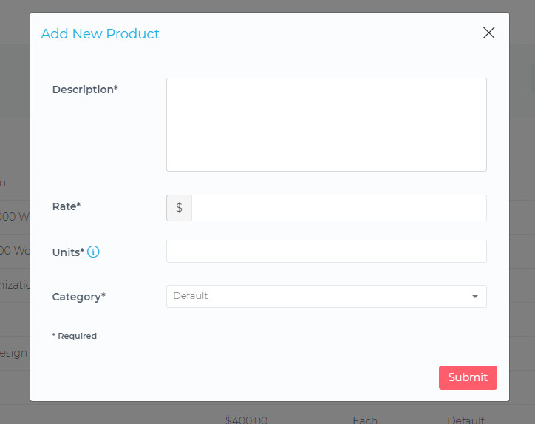Click the Category* field label
This screenshot has height=424, width=535.
coord(78,297)
